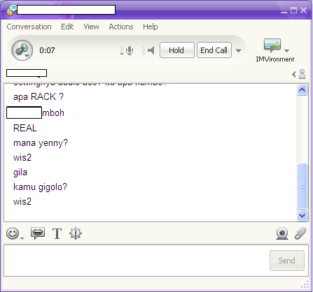Adjust the speaker level bars
Image resolution: width=313 pixels, height=292 pixels.
[144, 50]
